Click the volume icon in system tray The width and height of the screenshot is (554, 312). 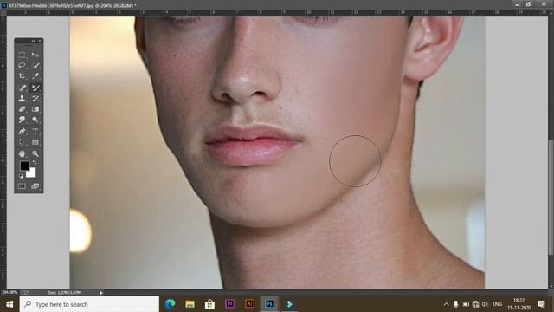pos(485,304)
